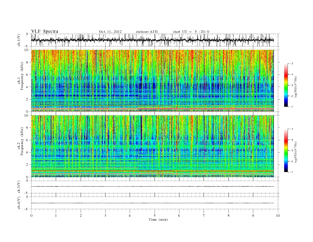Screen dimensions: 313x242
Task: Click the time axis tick label '2'
Action: [81, 216]
